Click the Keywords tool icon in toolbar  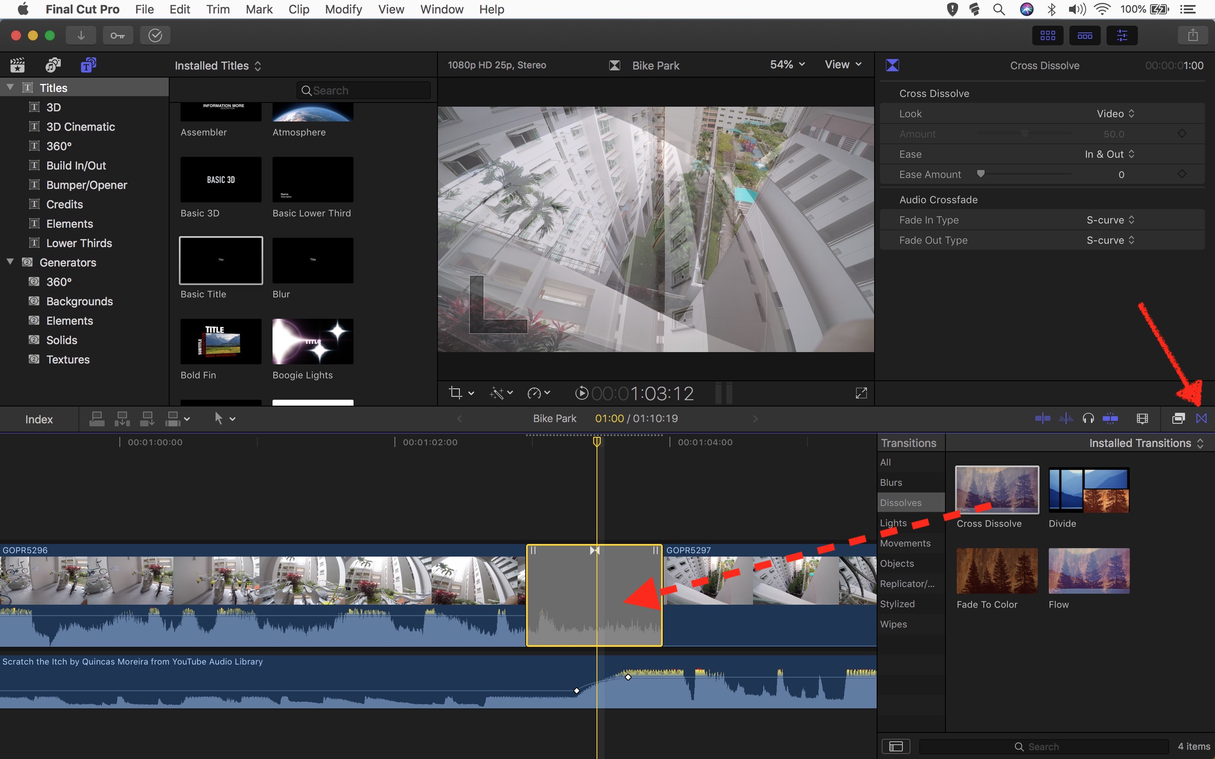pos(117,35)
